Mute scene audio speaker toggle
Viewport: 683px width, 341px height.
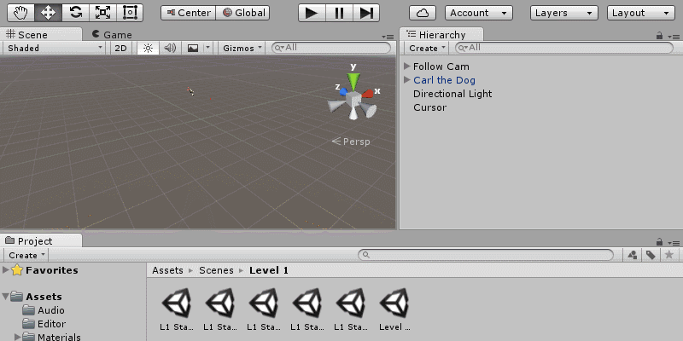[170, 49]
